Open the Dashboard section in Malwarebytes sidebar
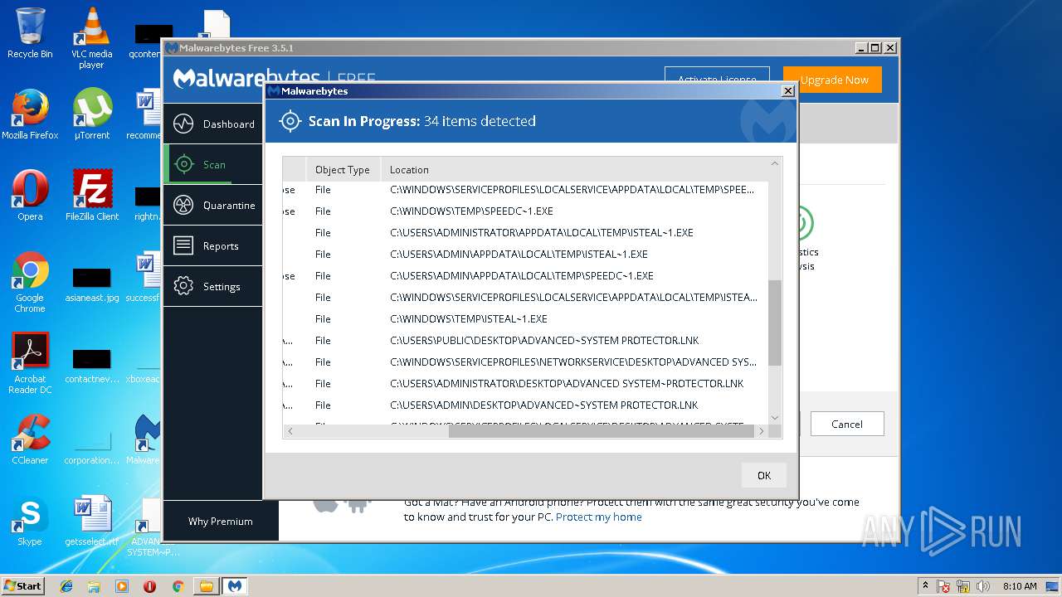 click(212, 124)
